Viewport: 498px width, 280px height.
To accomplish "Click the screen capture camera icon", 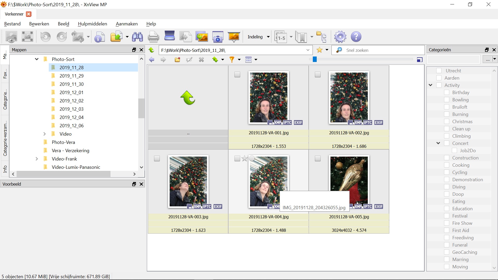I will pos(218,37).
